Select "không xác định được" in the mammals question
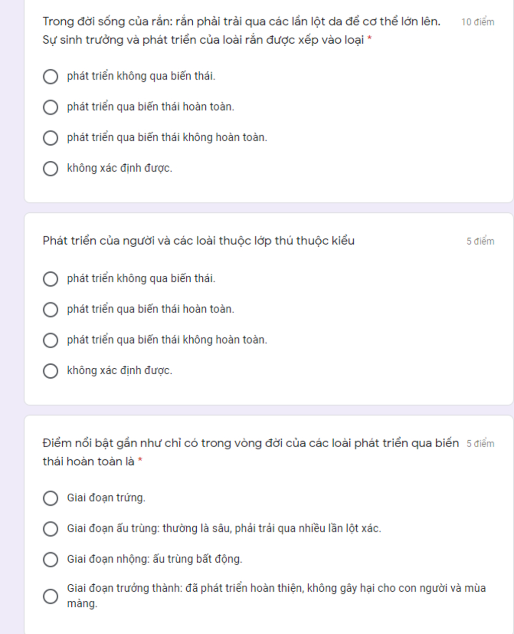Viewport: 514px width, 634px height. 50,371
